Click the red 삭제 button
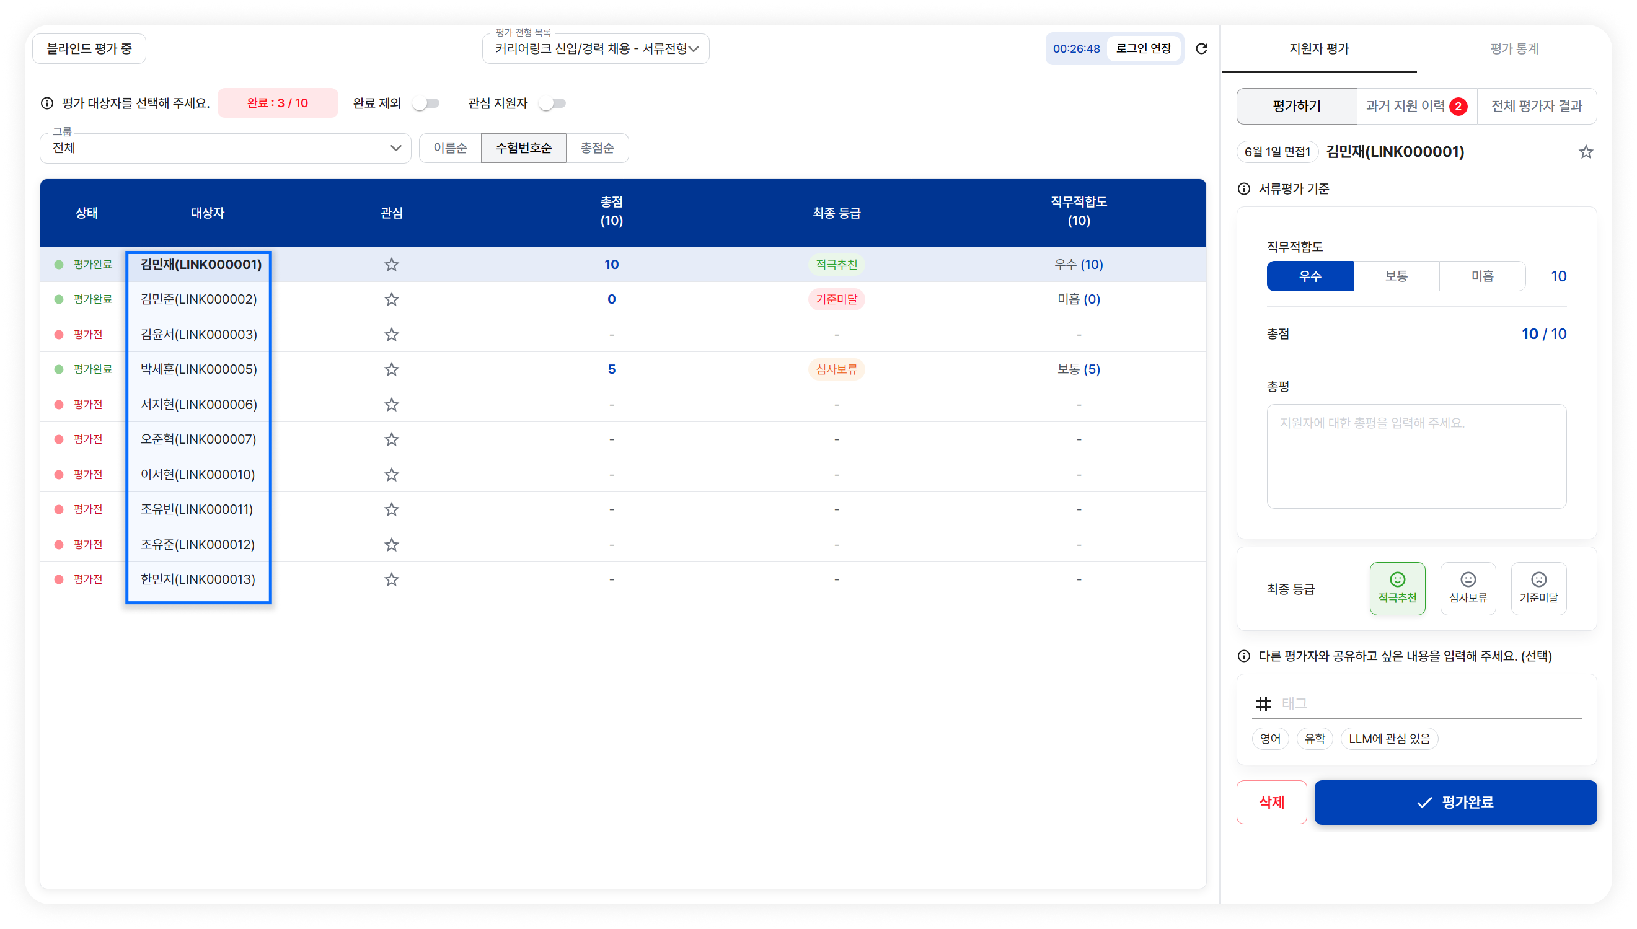This screenshot has width=1637, height=929. click(1271, 802)
